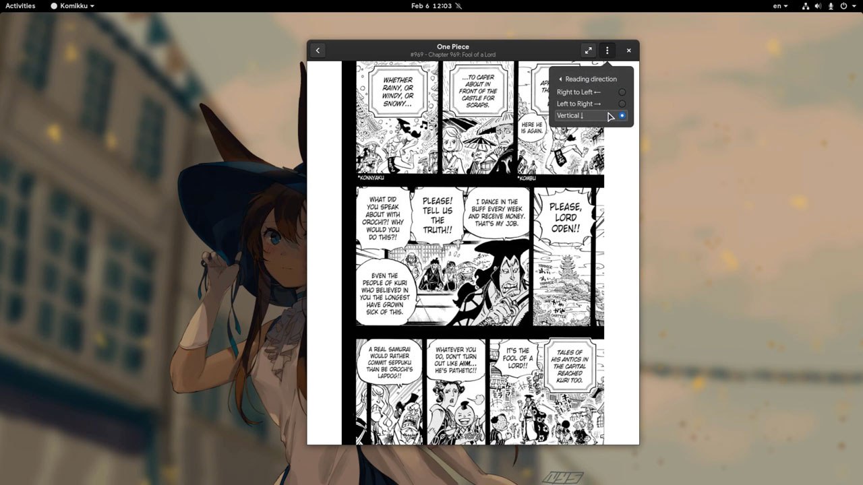Go back with the header back arrow
This screenshot has width=863, height=485.
point(318,51)
